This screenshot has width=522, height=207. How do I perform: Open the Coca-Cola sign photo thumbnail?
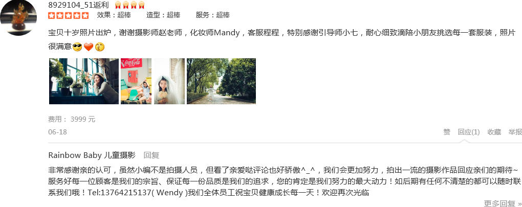click(x=136, y=81)
